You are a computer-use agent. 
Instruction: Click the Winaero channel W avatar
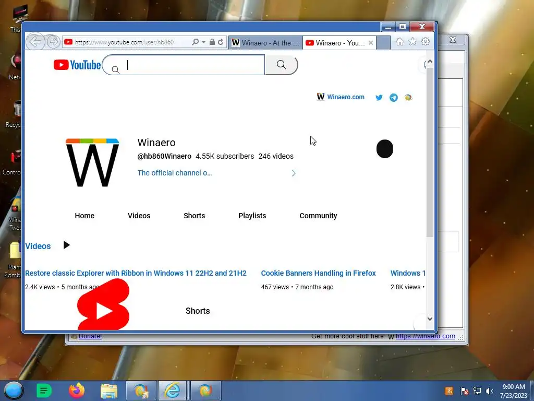tap(92, 162)
